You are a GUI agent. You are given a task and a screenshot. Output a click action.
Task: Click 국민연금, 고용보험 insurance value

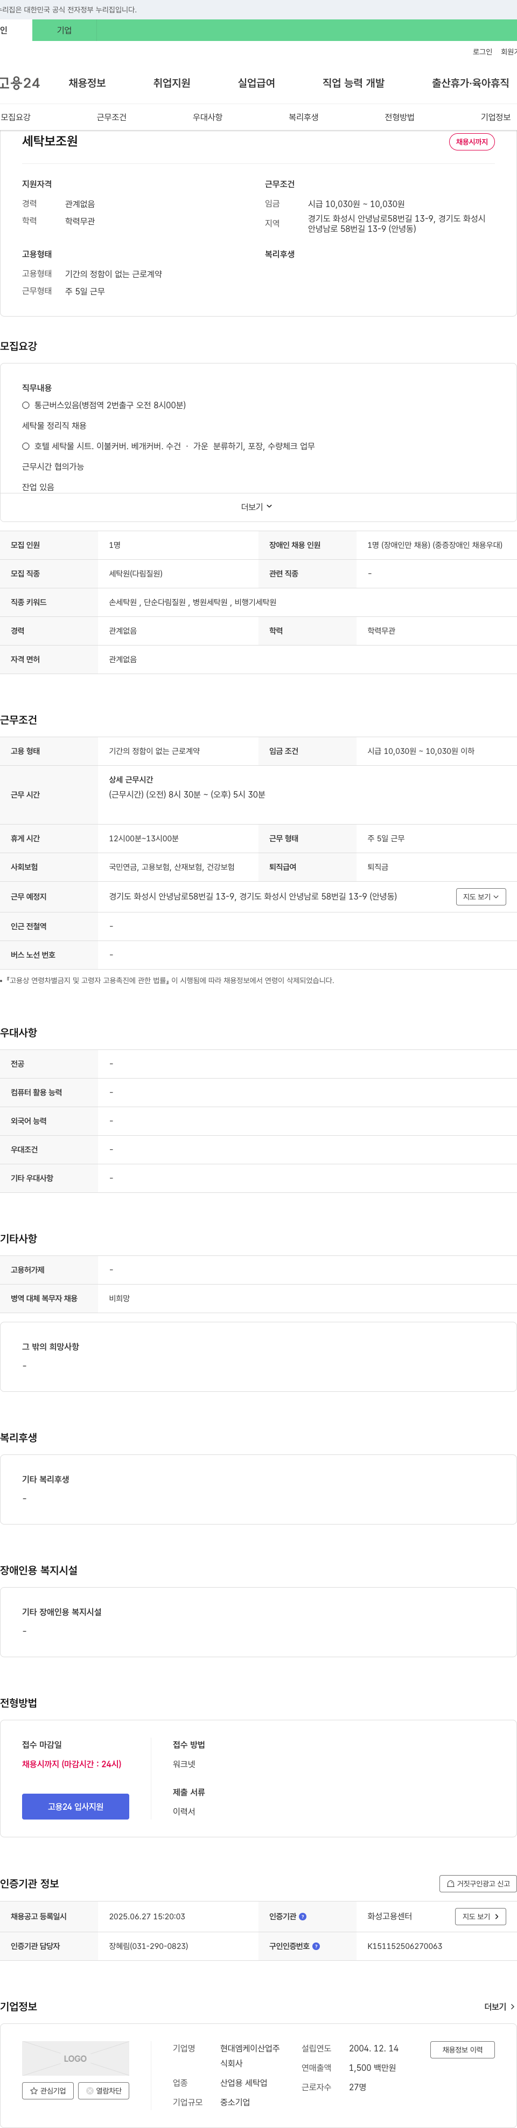coord(171,867)
